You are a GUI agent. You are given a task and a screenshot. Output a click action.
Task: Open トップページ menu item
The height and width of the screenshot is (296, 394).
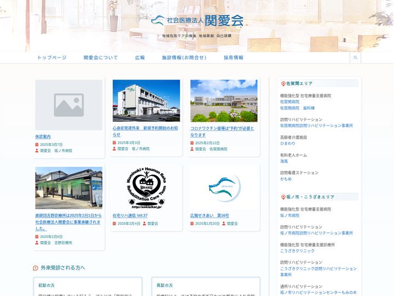(52, 58)
